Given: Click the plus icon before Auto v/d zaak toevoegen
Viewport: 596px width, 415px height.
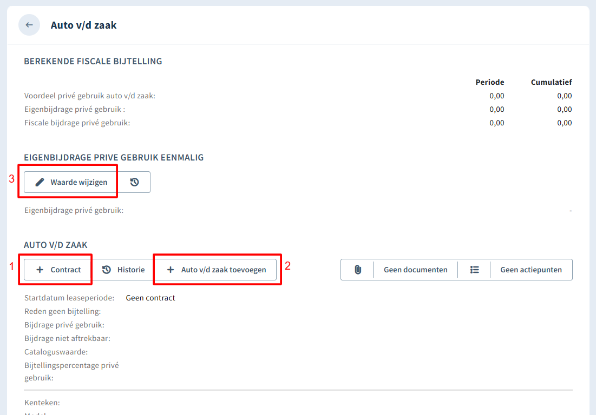Looking at the screenshot, I should (x=171, y=270).
